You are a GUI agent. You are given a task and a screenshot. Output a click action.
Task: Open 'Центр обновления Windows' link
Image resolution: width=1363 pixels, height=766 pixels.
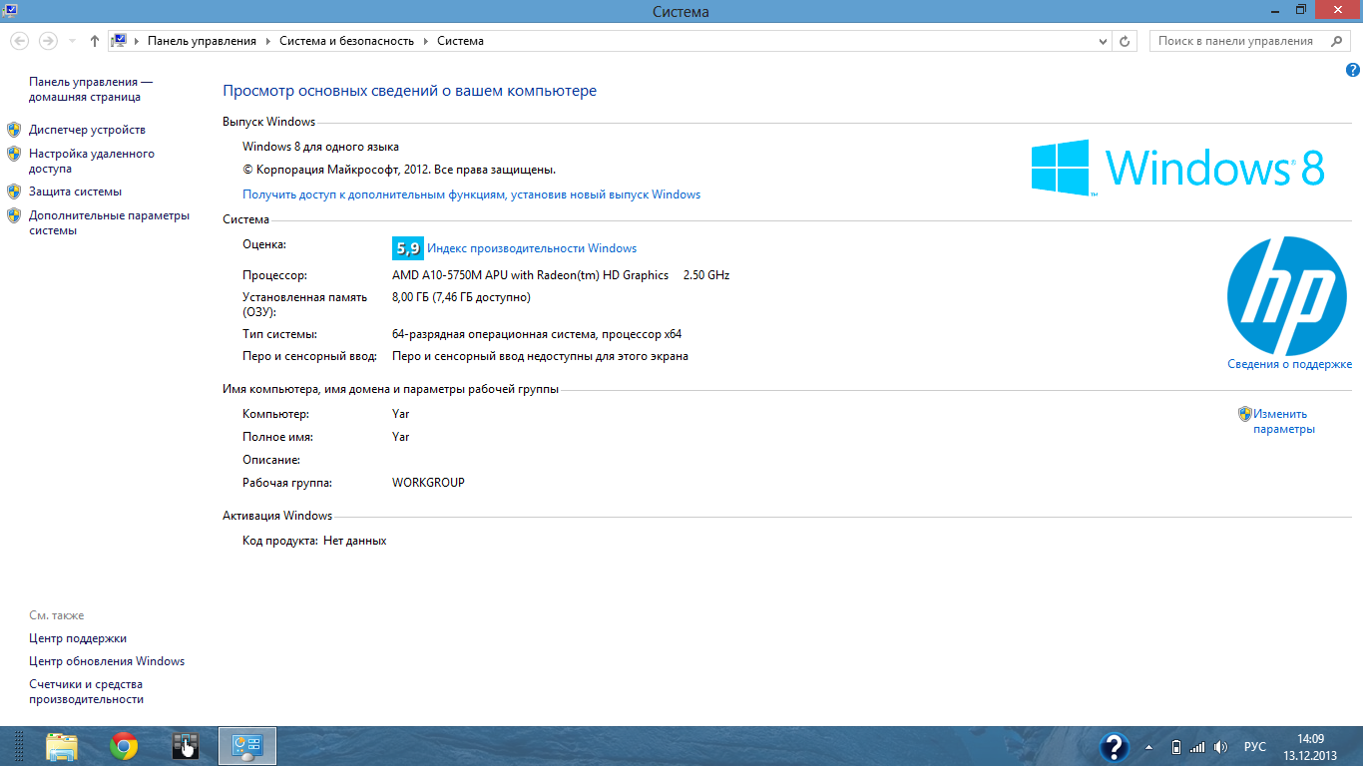[107, 661]
